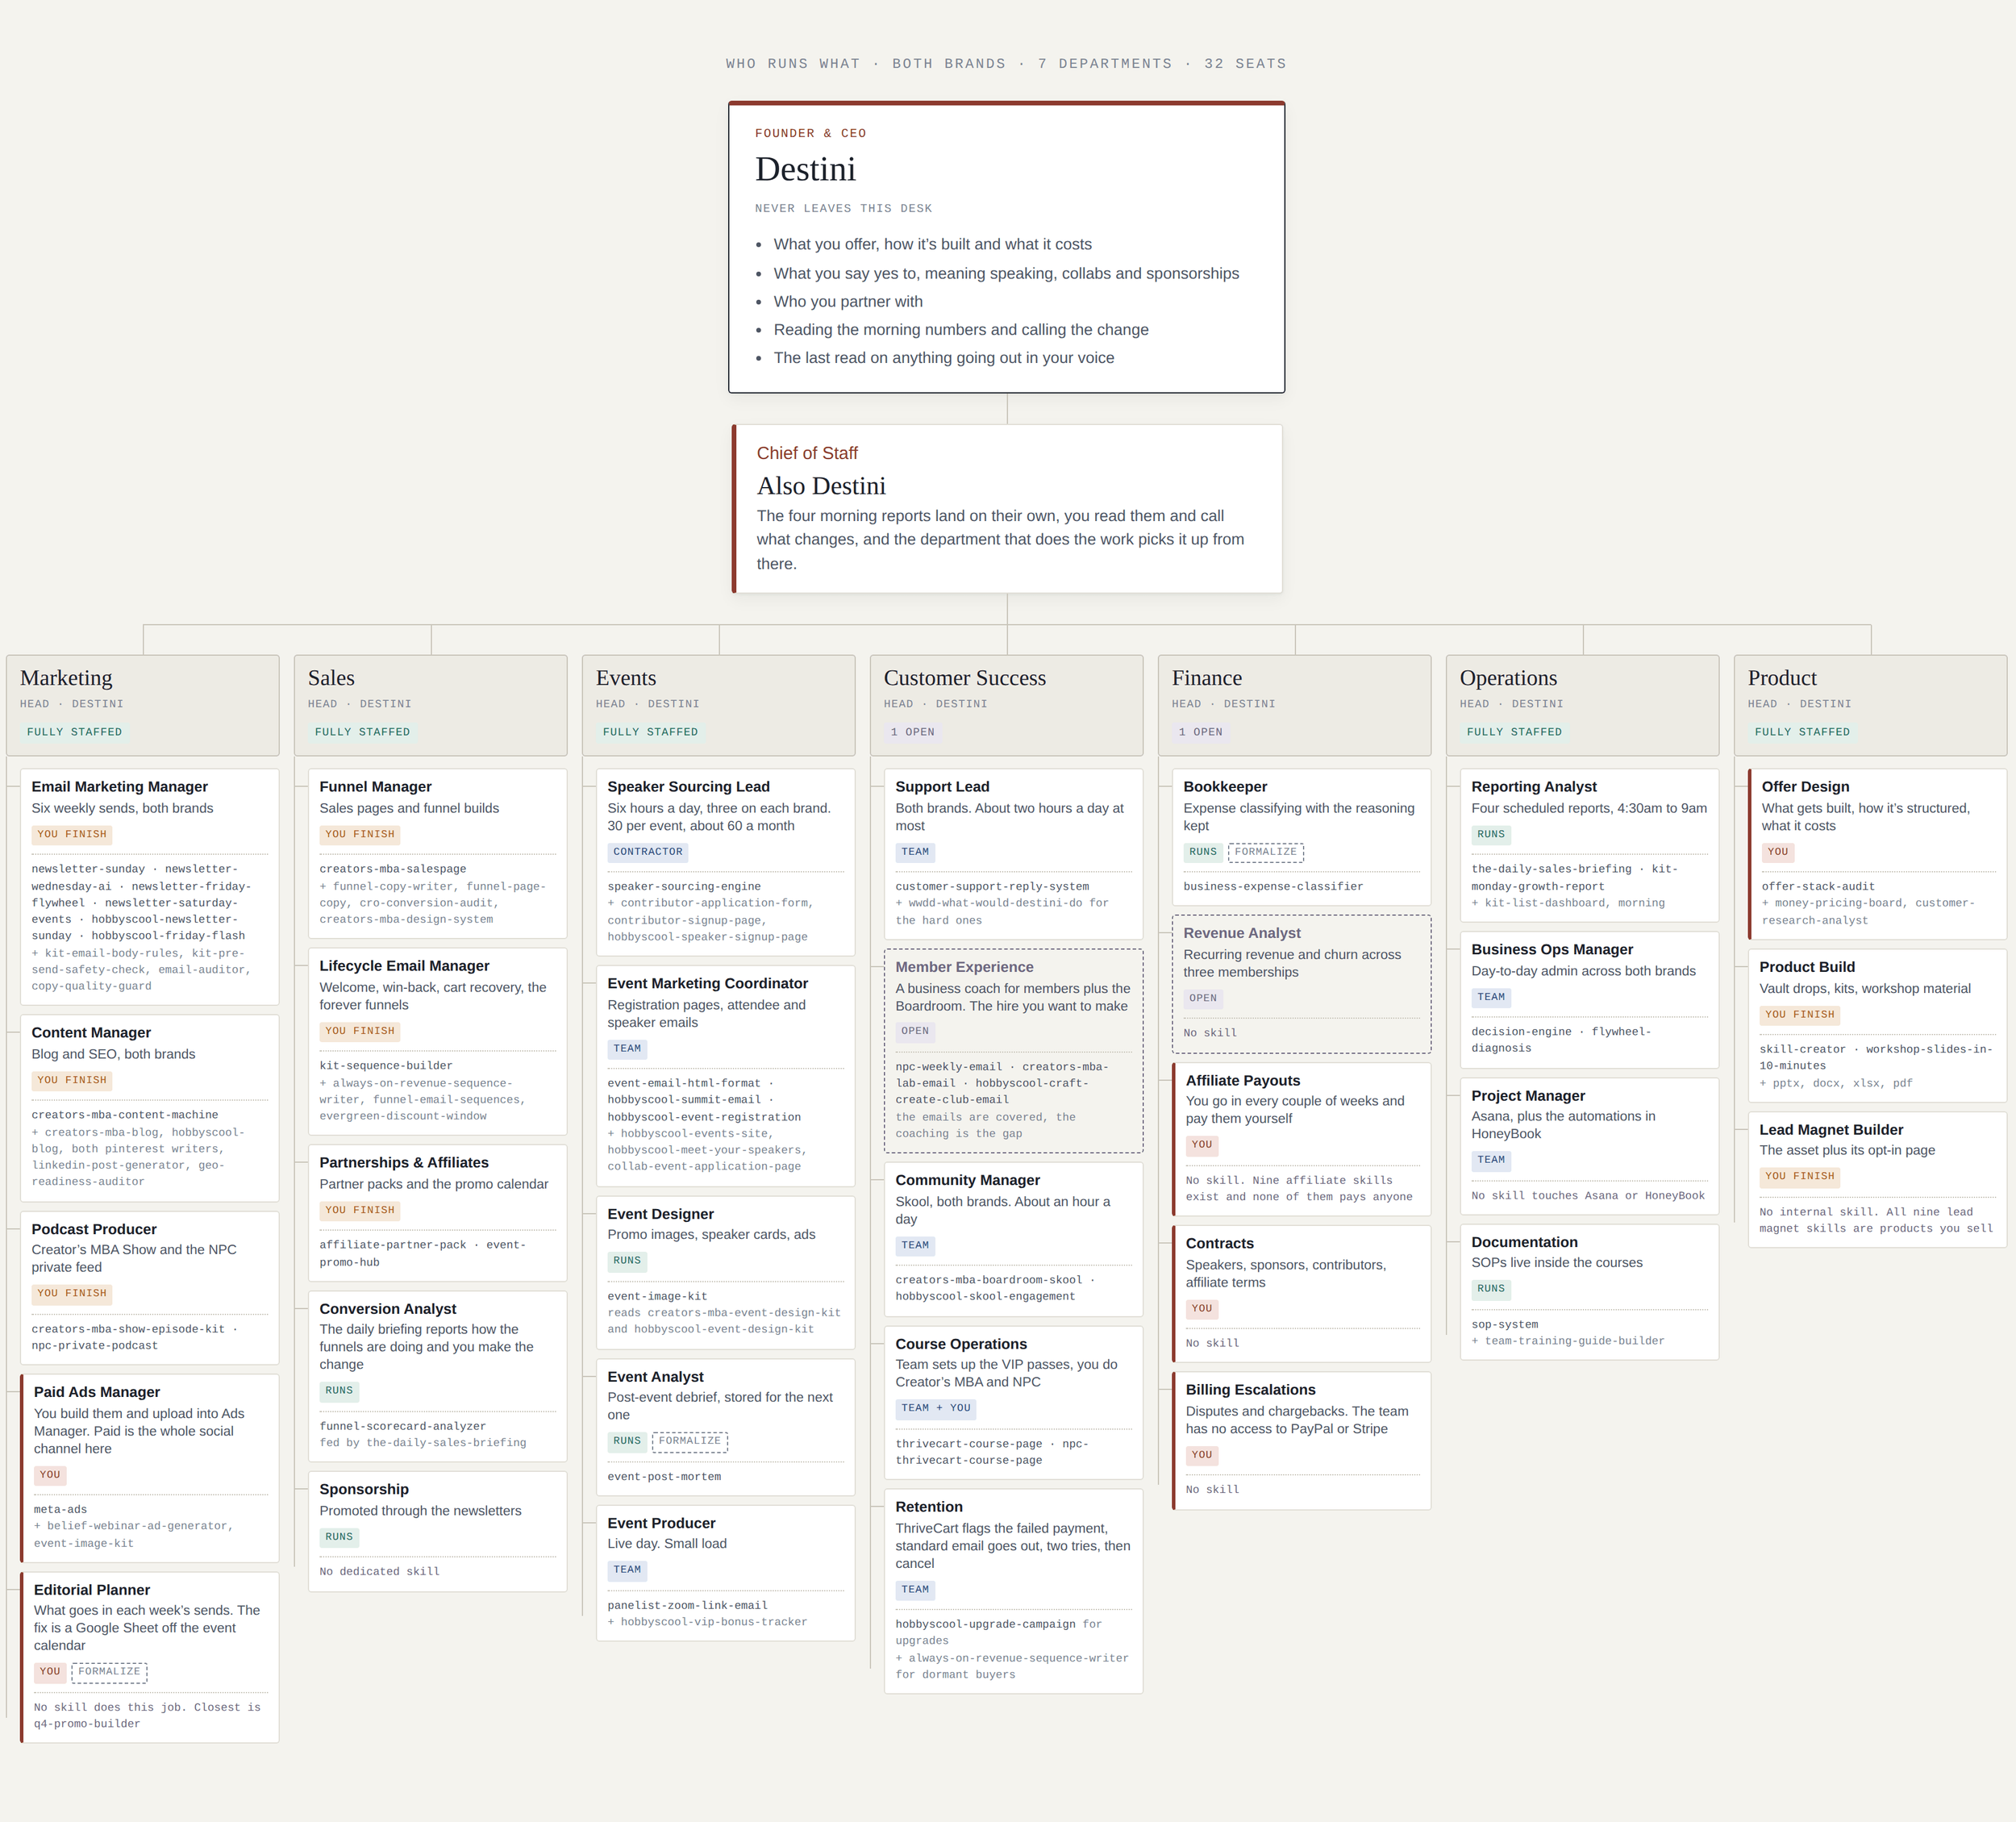
Task: Click the Content Manager card title
Action: coord(91,1033)
